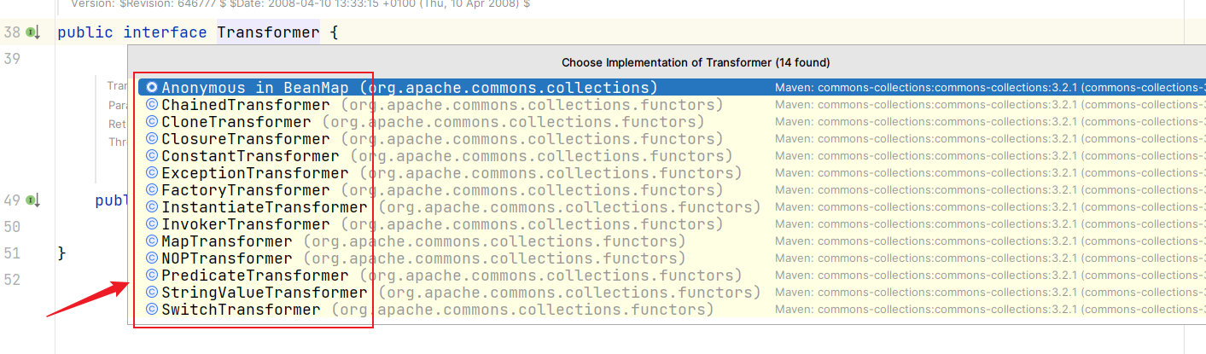Click the class icon beside MapTransformer
Image resolution: width=1206 pixels, height=354 pixels.
tap(151, 241)
